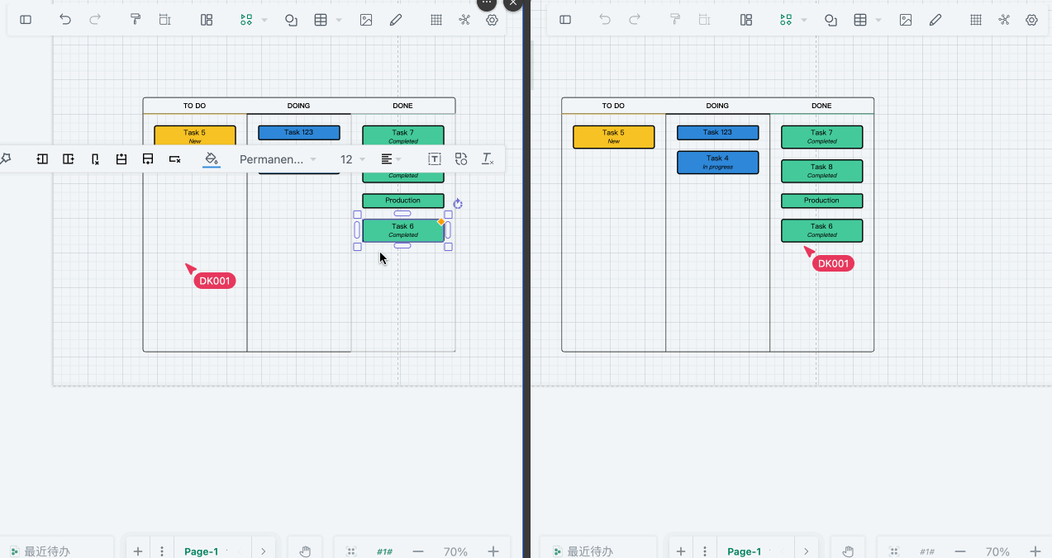Screen dimensions: 1052x558
Task: Expand the text alignment dropdown
Action: tap(390, 159)
